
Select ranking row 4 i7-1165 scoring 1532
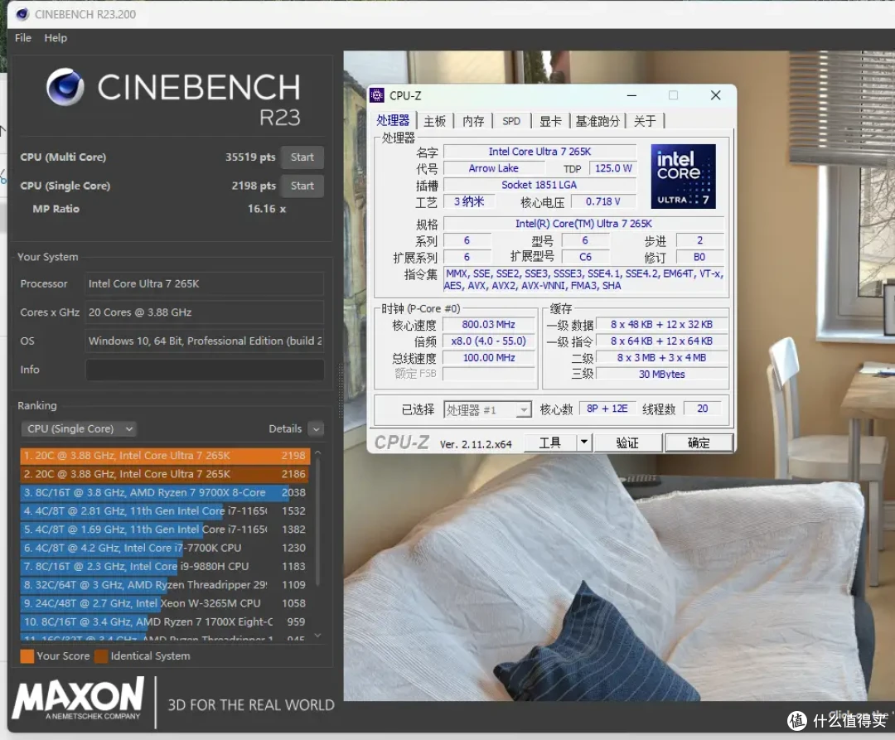click(x=165, y=510)
